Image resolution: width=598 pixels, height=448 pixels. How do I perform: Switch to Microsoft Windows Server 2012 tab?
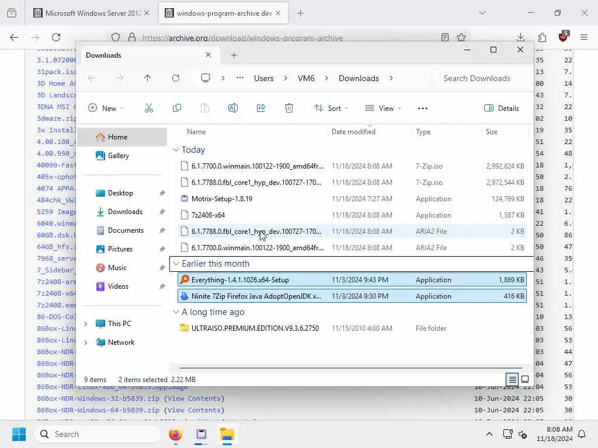(x=91, y=13)
